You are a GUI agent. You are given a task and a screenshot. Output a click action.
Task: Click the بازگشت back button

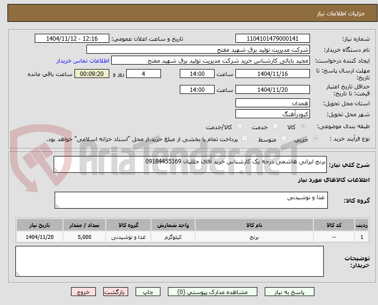[115, 292]
